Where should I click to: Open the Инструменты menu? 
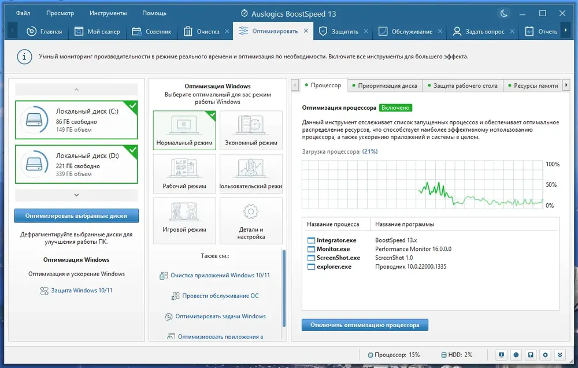pos(108,13)
